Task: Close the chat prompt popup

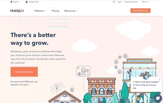Action: (x=159, y=79)
